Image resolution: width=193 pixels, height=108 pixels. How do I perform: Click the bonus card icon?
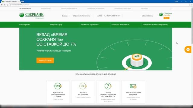point(133,86)
